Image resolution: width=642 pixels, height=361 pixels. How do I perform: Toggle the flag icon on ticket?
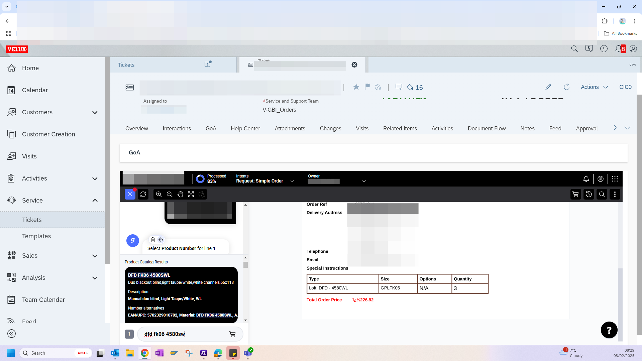click(367, 87)
